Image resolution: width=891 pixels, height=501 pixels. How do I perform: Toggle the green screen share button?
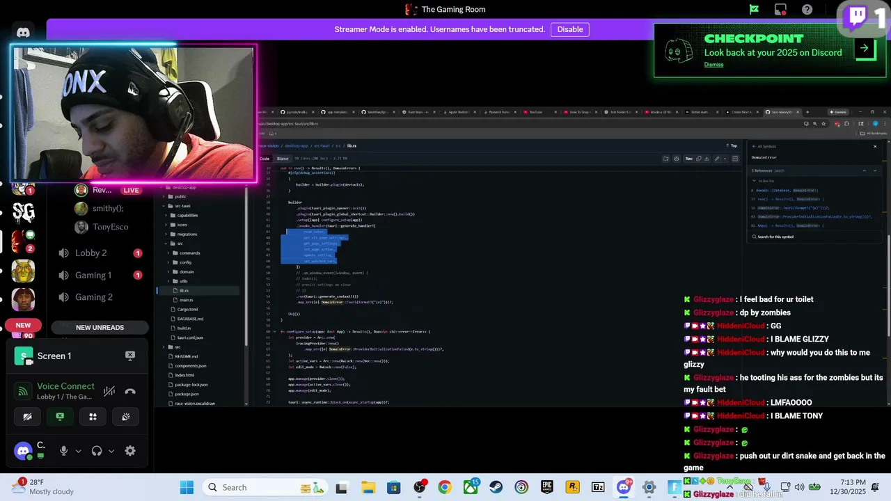pos(60,417)
